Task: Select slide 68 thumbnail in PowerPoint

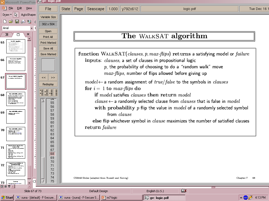Action: [16, 99]
